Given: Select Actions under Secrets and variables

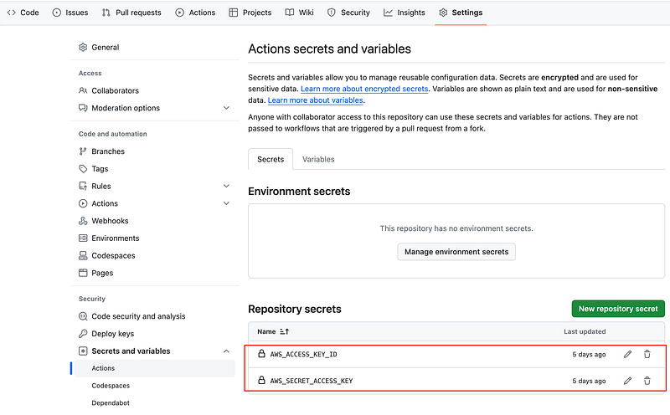Looking at the screenshot, I should point(155,368).
